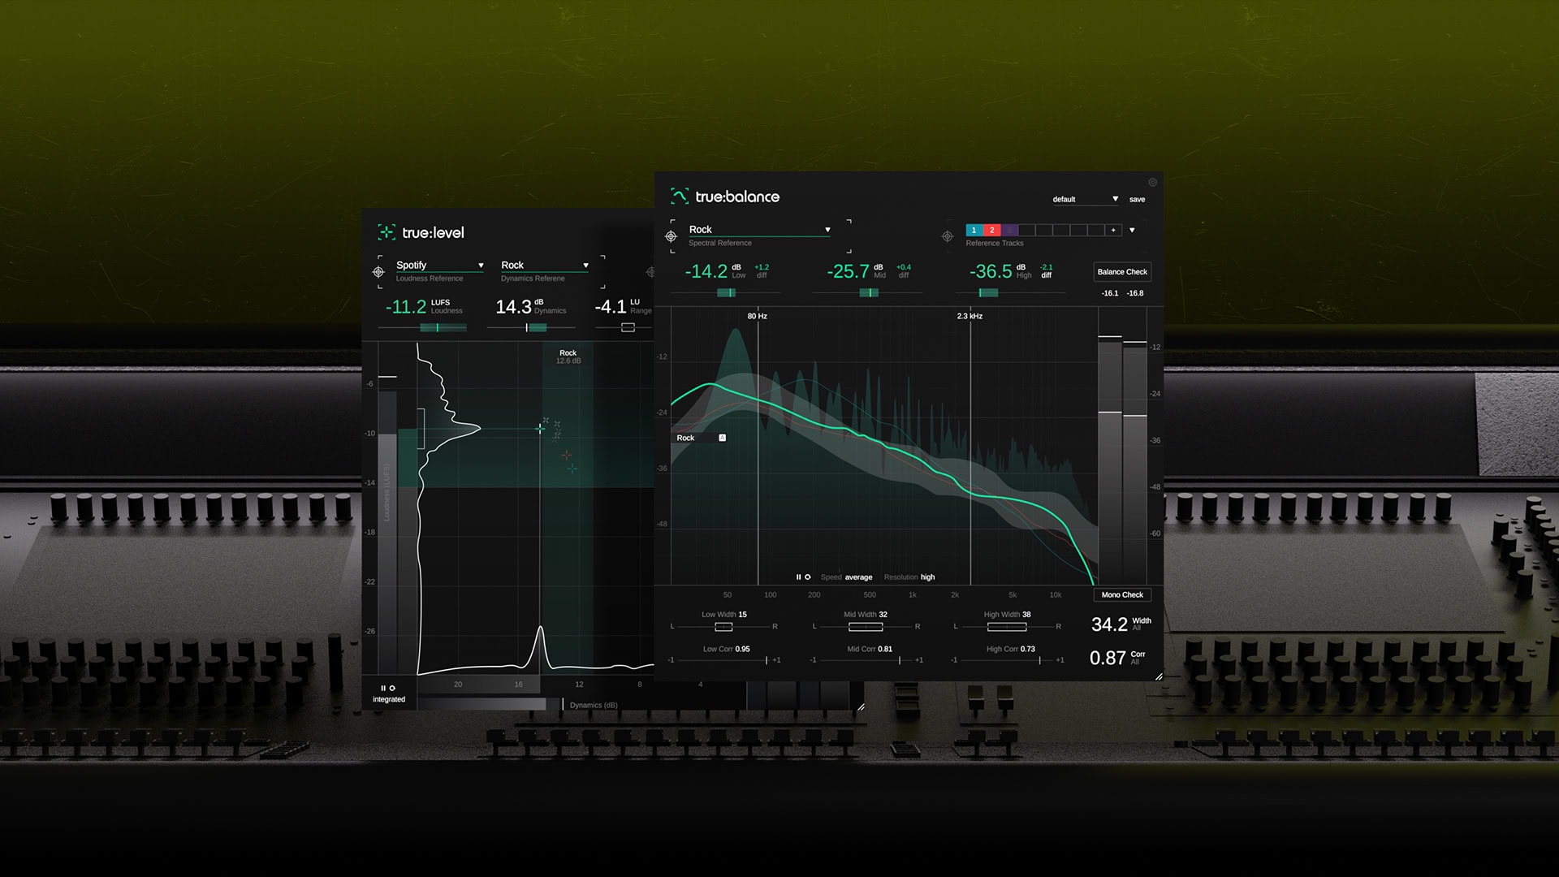Click the target icon next to Spotify Loudness Reference
The width and height of the screenshot is (1559, 877).
coord(378,270)
